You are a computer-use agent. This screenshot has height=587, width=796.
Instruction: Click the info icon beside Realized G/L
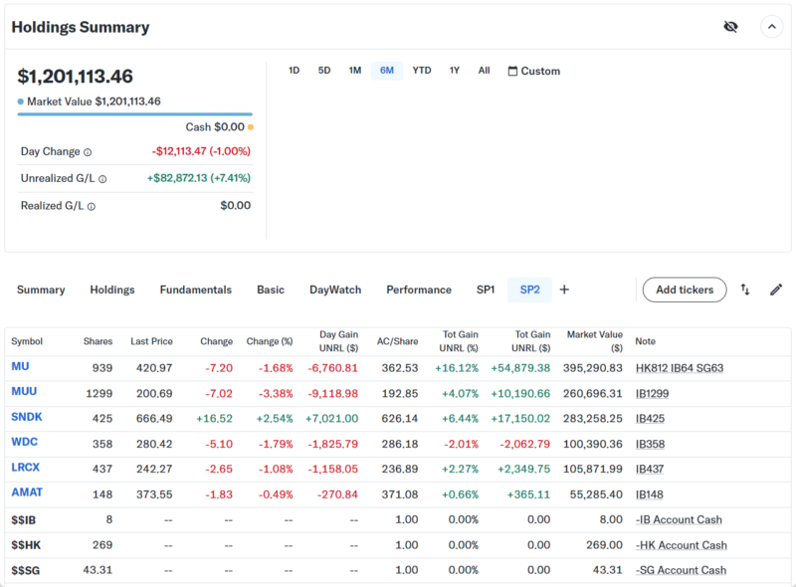pyautogui.click(x=92, y=207)
